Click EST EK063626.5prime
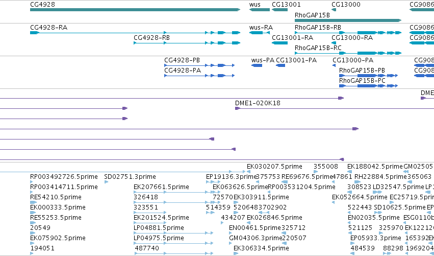This screenshot has width=434, height=256. [240, 187]
